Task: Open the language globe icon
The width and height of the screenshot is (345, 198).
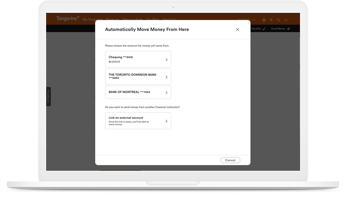Action: point(264,20)
